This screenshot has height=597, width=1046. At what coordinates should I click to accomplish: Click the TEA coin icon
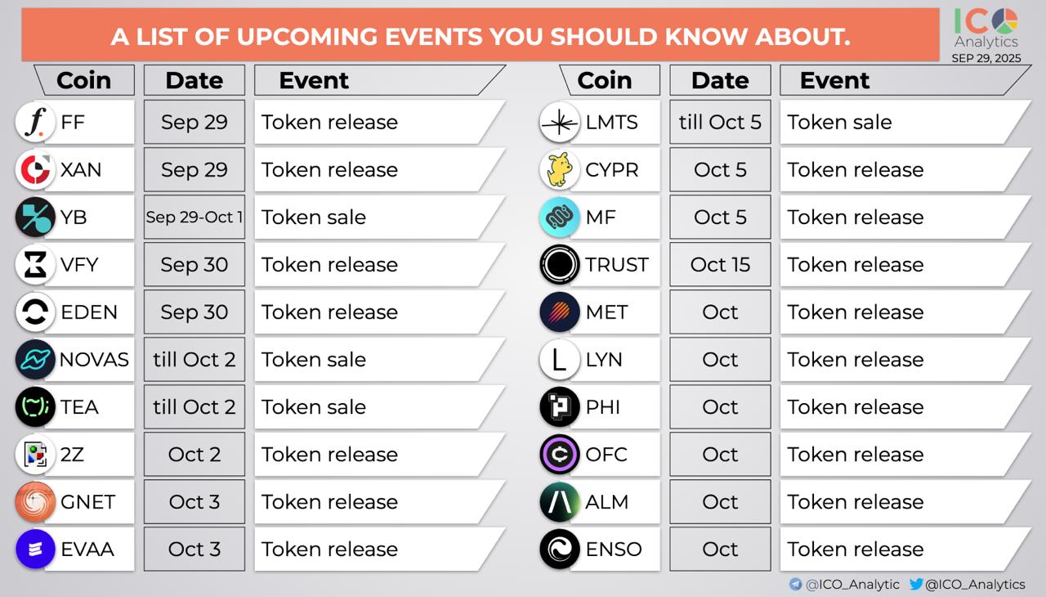click(x=35, y=406)
